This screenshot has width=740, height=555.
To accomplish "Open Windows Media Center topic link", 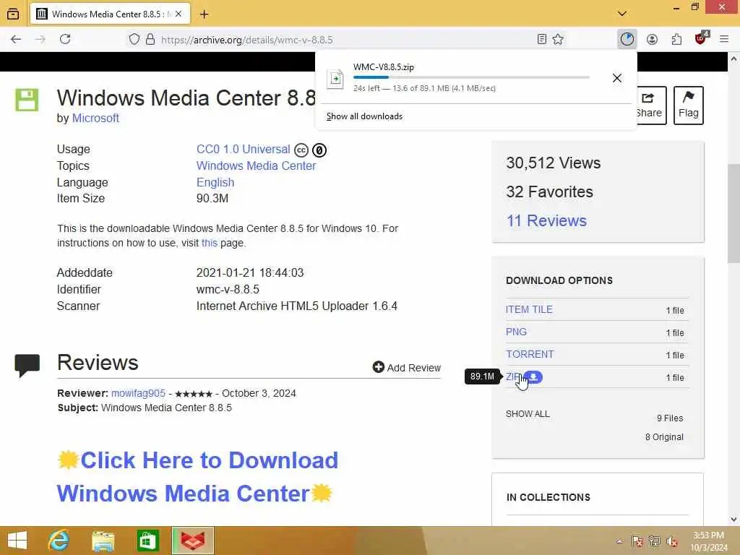I will point(257,165).
